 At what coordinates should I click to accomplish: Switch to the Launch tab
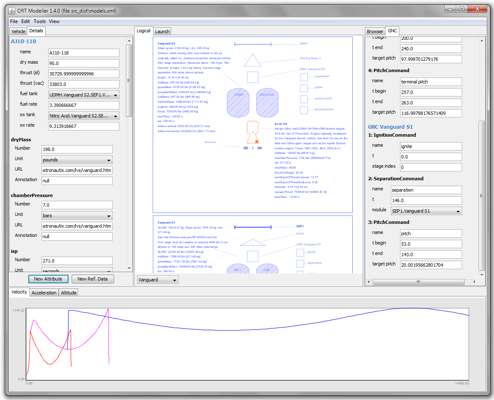click(x=162, y=31)
